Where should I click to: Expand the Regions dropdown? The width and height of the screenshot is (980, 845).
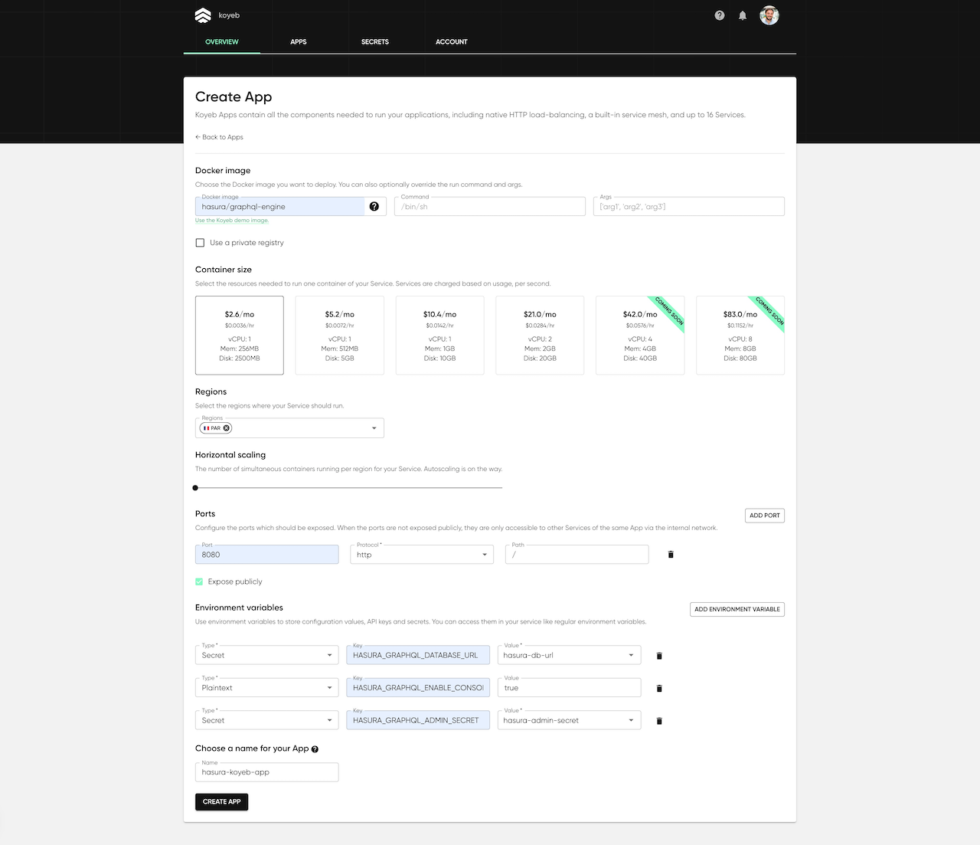[x=374, y=428]
